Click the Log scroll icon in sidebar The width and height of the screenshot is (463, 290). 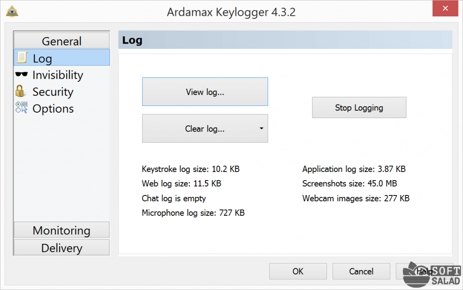21,58
